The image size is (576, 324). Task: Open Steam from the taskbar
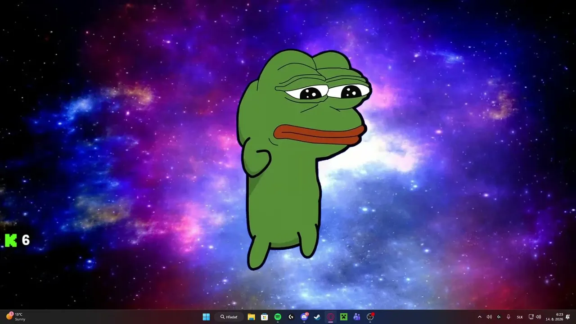[x=317, y=317]
